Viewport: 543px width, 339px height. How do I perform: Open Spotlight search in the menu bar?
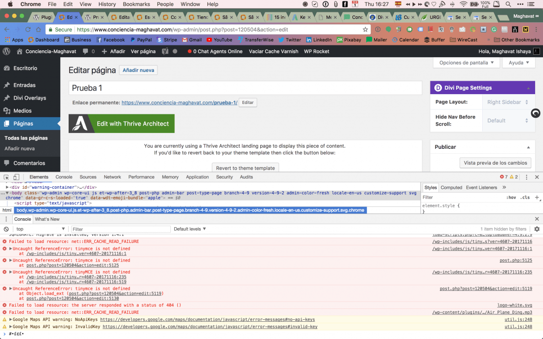[x=508, y=4]
